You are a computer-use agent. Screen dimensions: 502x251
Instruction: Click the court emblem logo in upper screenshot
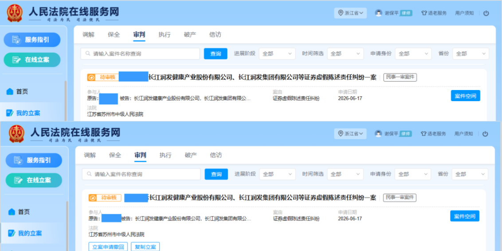(15, 13)
